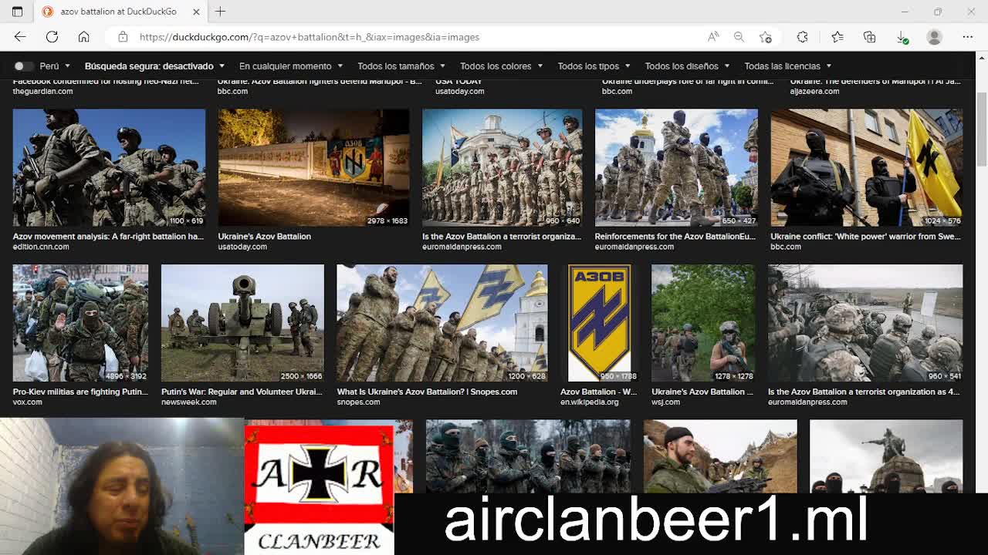Open the Reinforcements for the Azov Battalion image
The image size is (988, 555).
[x=676, y=167]
